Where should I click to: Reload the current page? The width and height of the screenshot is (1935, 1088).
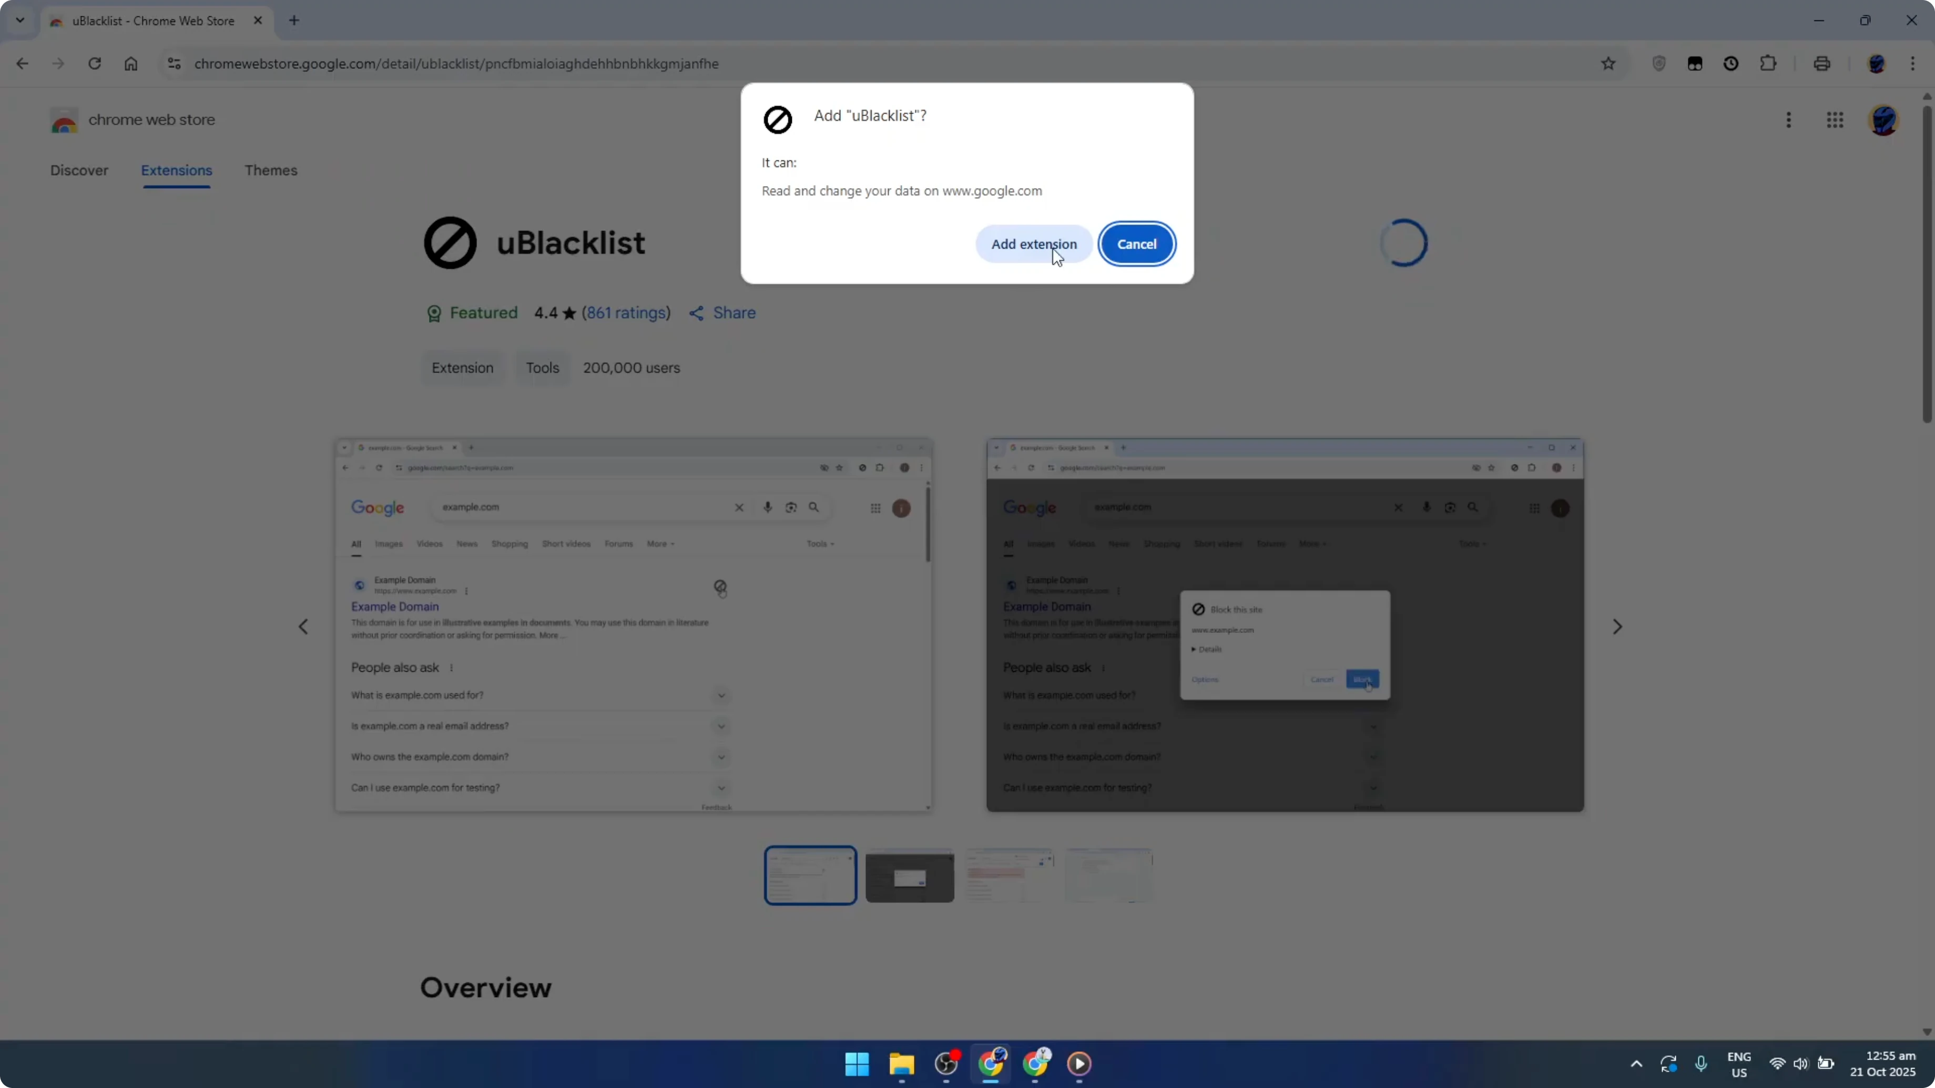(95, 63)
